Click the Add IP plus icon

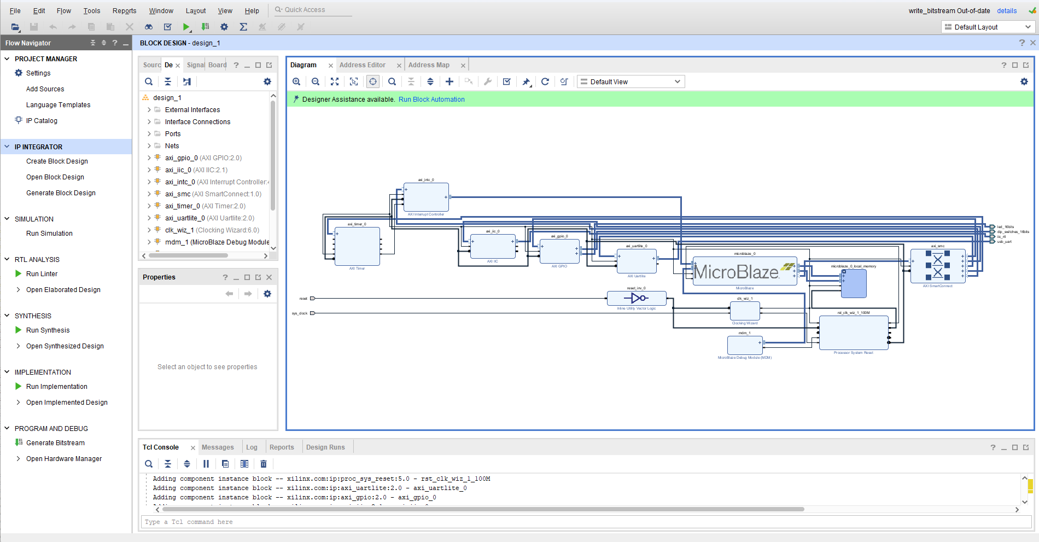[x=450, y=81]
